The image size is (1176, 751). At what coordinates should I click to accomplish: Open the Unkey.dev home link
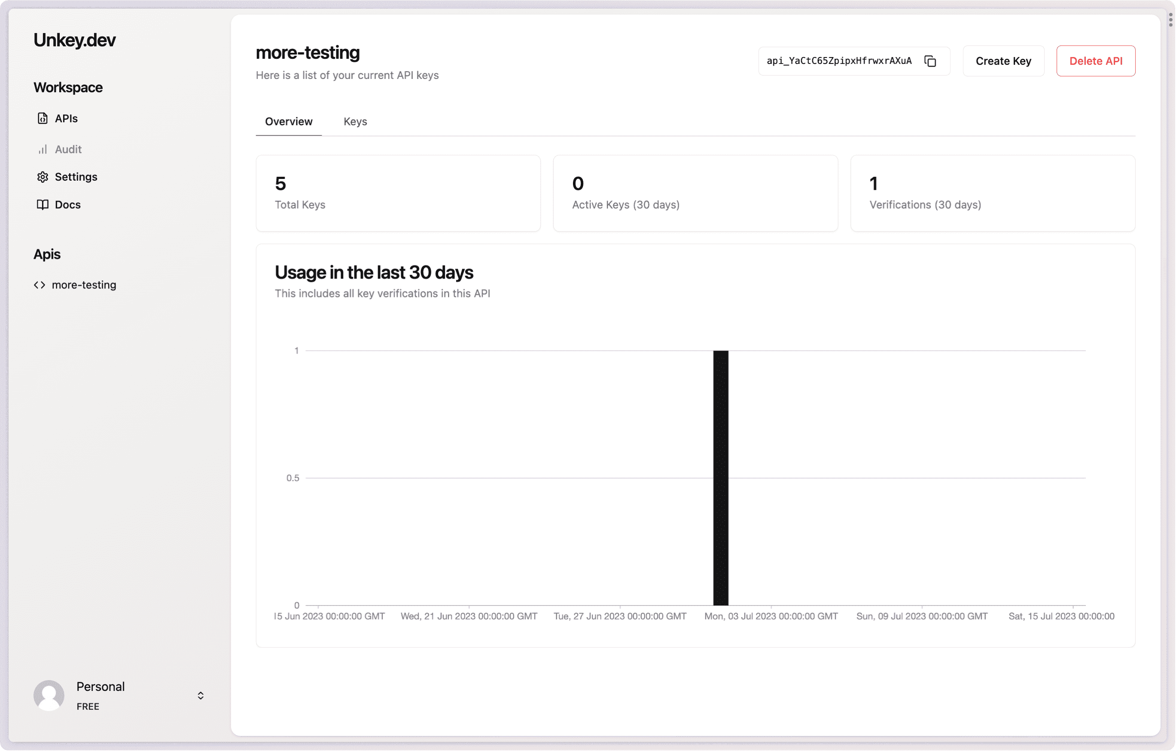click(74, 40)
